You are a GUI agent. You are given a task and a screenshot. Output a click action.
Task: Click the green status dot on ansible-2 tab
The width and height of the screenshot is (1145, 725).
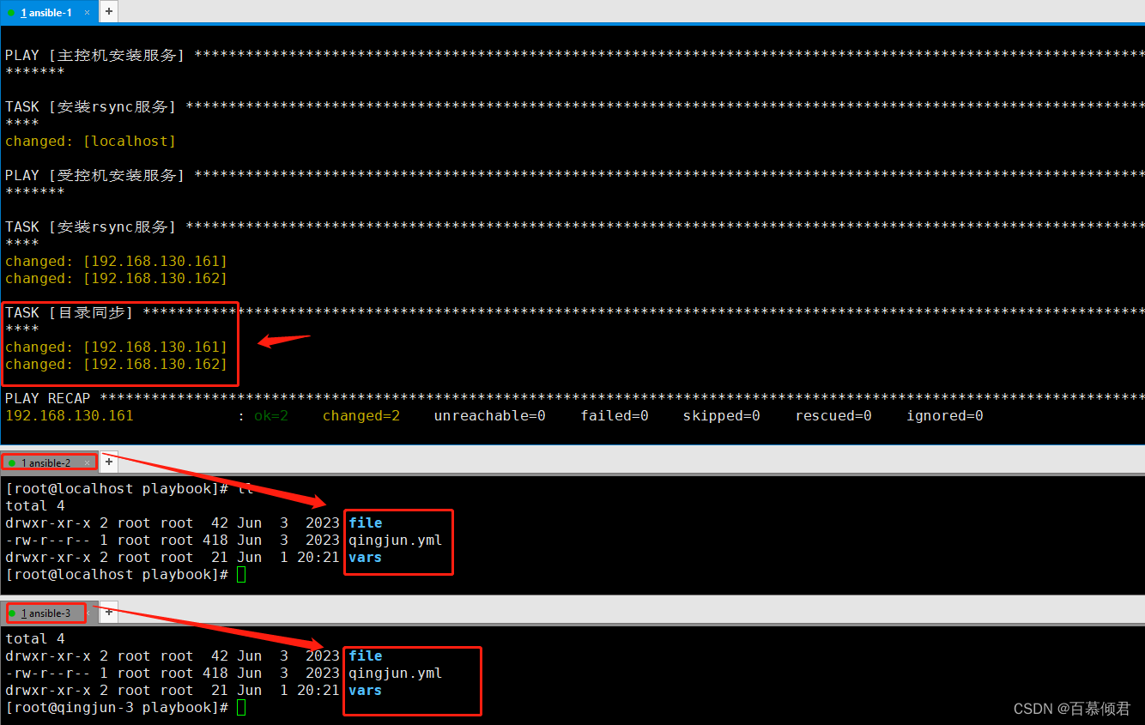[12, 463]
